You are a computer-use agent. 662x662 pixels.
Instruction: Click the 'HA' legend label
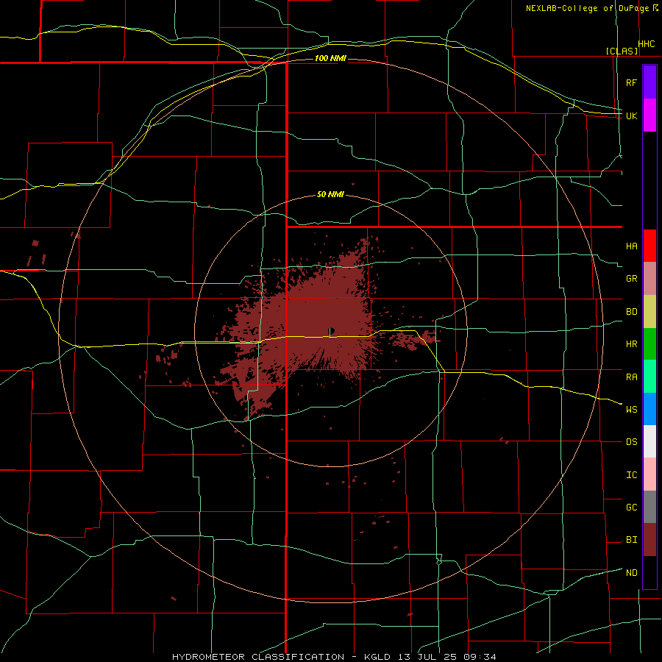(x=631, y=246)
